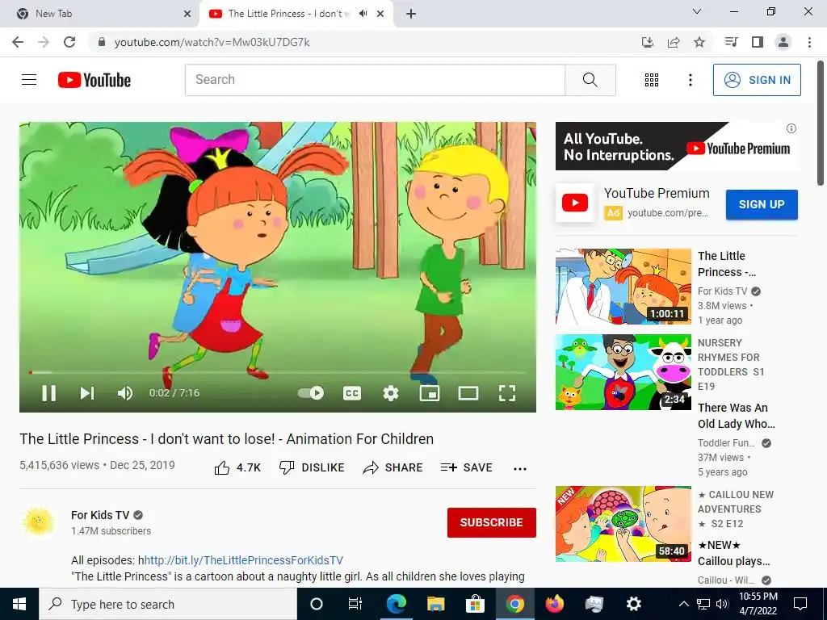Click the DISLIKE button
Screen dimensions: 827x620
(312, 467)
